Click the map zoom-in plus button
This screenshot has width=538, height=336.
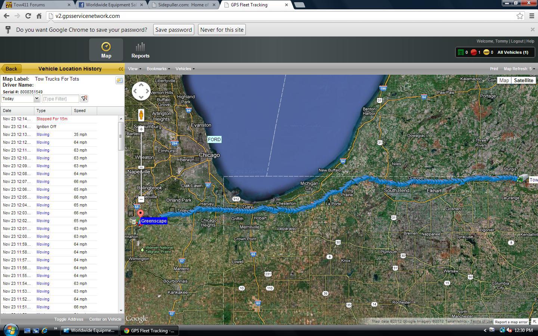[x=141, y=129]
